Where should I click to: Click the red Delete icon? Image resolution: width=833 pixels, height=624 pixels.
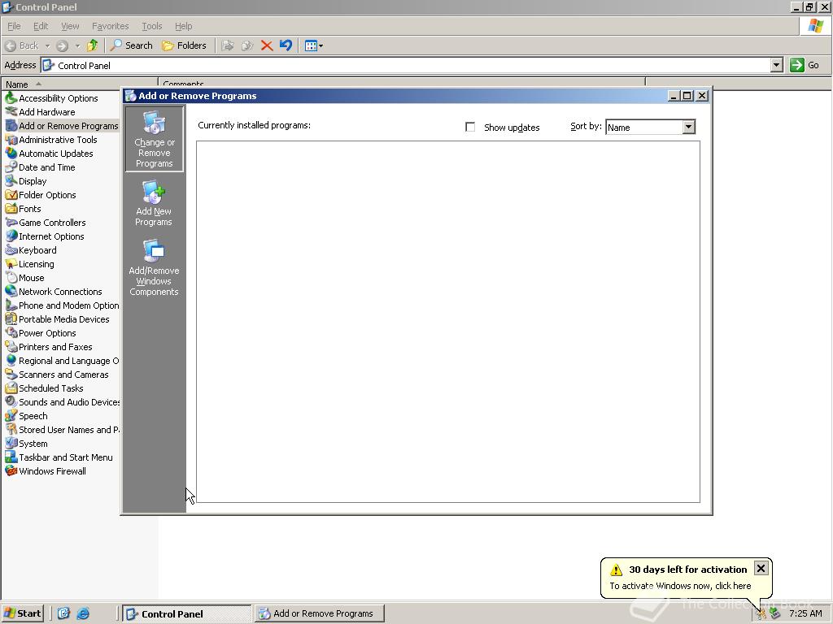[267, 45]
